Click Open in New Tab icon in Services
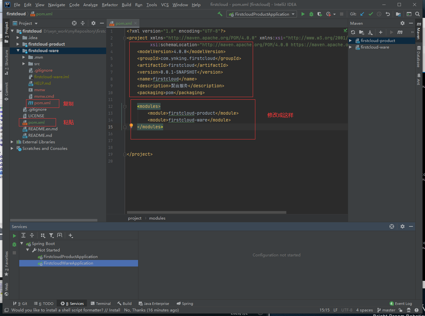The image size is (425, 316). click(60, 235)
